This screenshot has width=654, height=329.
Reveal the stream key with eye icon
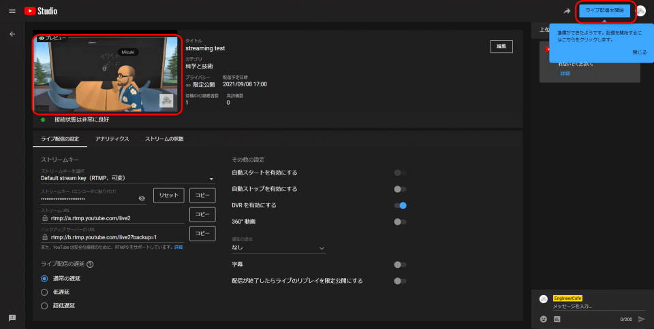coord(142,198)
